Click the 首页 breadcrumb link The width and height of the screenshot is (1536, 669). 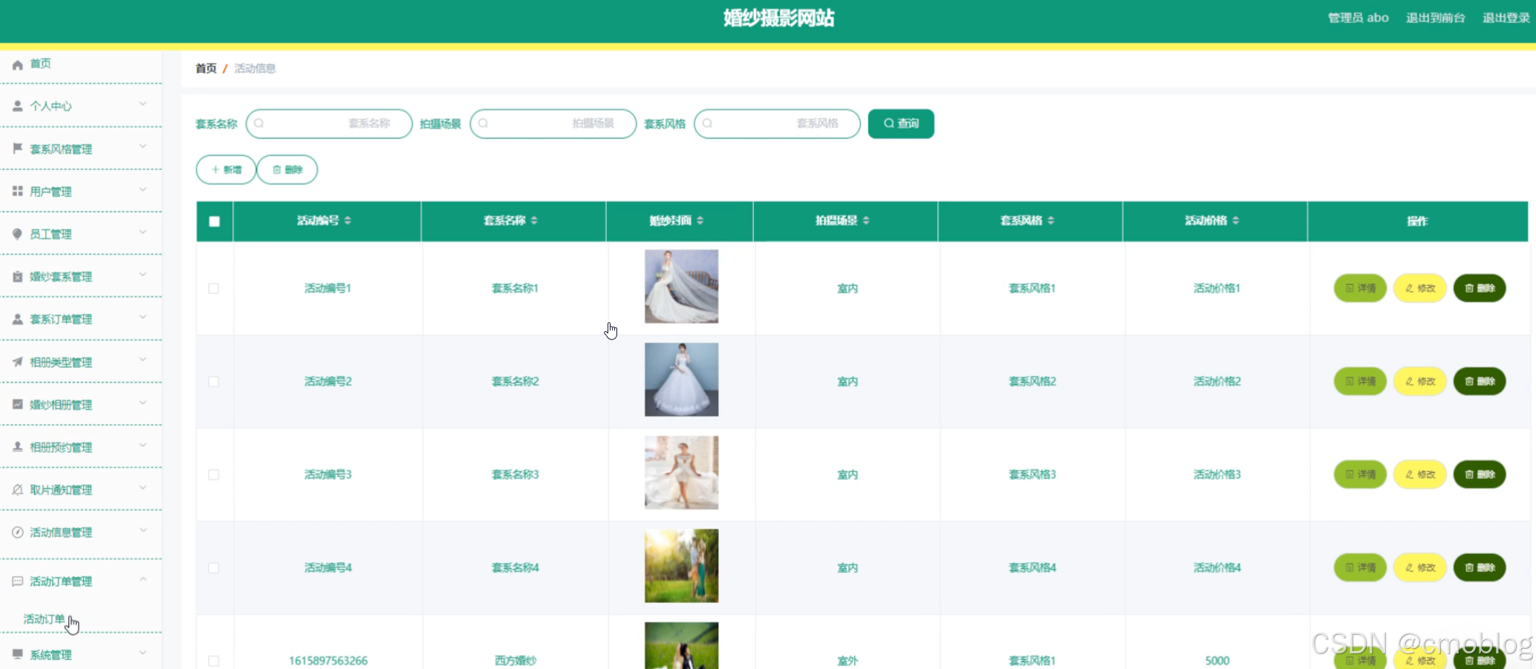click(x=206, y=68)
